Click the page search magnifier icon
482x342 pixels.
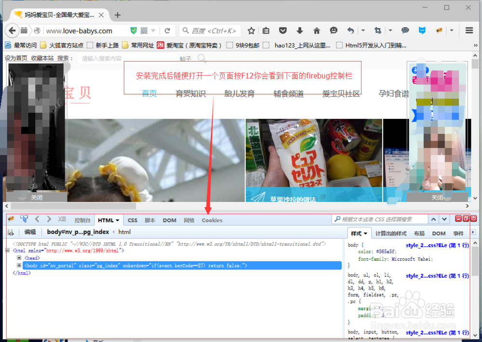point(202,58)
